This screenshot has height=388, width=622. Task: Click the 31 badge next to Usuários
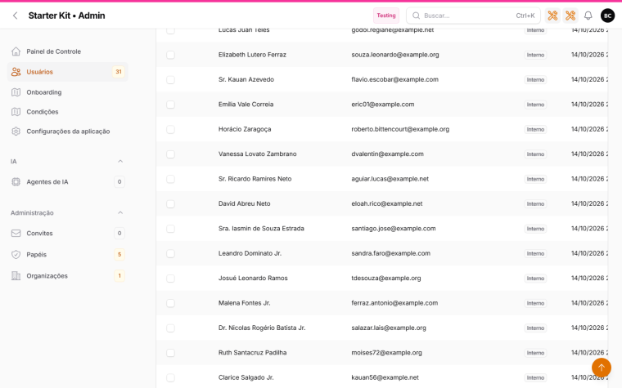tap(118, 72)
